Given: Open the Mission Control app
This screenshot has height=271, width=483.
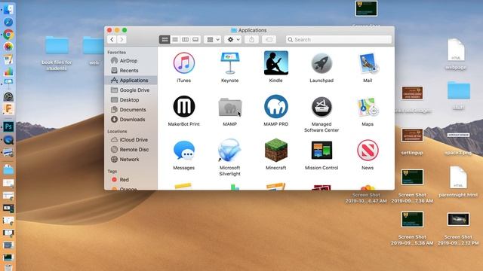Looking at the screenshot, I should pyautogui.click(x=321, y=150).
